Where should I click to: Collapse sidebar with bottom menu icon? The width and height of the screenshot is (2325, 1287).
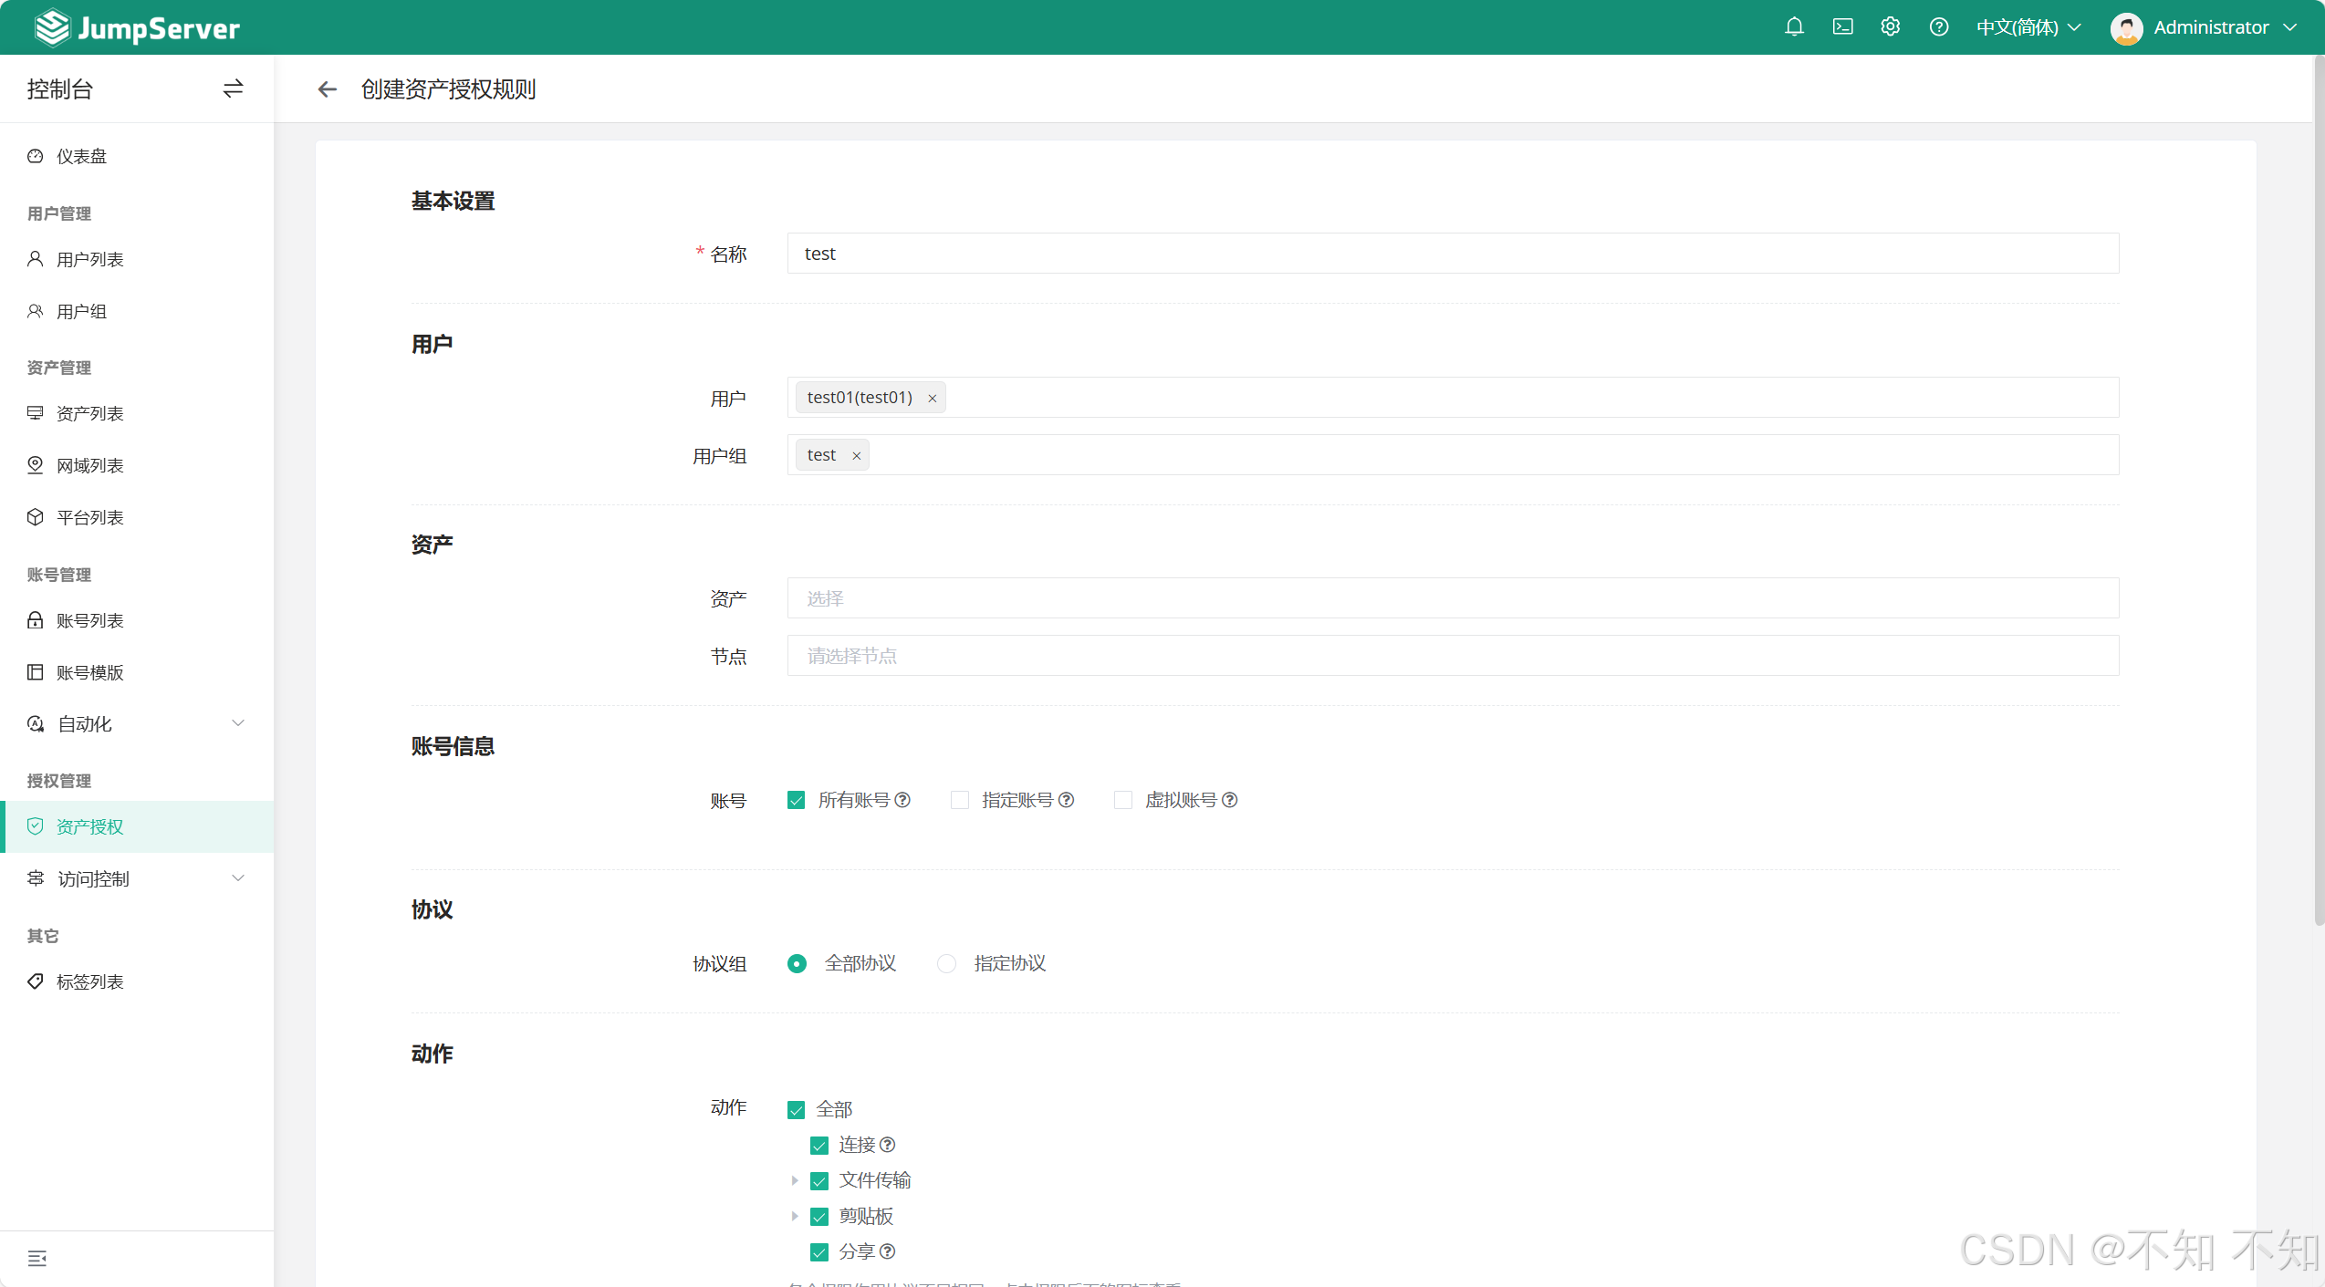37,1259
